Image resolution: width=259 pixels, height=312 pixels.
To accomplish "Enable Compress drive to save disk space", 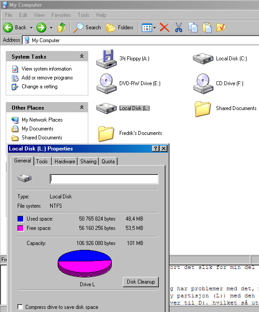I will coord(20,307).
